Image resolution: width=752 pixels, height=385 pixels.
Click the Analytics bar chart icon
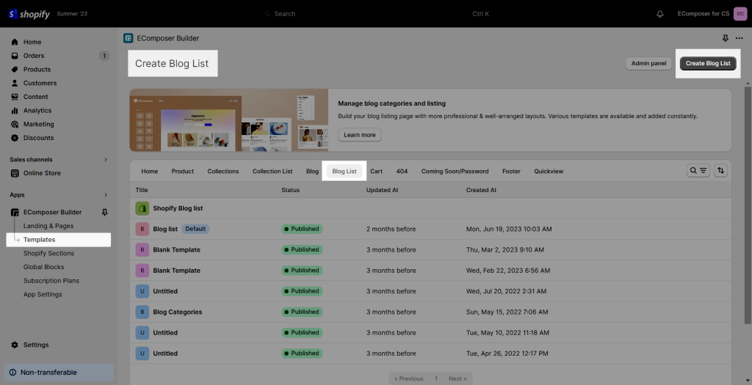(x=15, y=111)
